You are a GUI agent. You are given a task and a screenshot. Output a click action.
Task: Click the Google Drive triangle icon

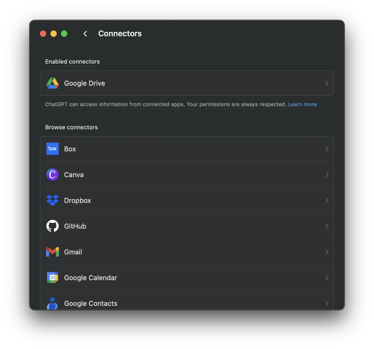pos(53,83)
